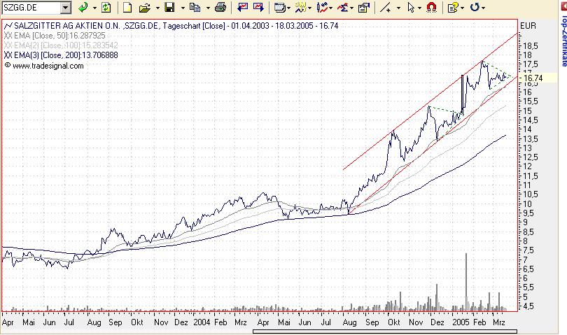The height and width of the screenshot is (335, 567).
Task: Expand the reset icon dropdown arrow
Action: point(484,8)
